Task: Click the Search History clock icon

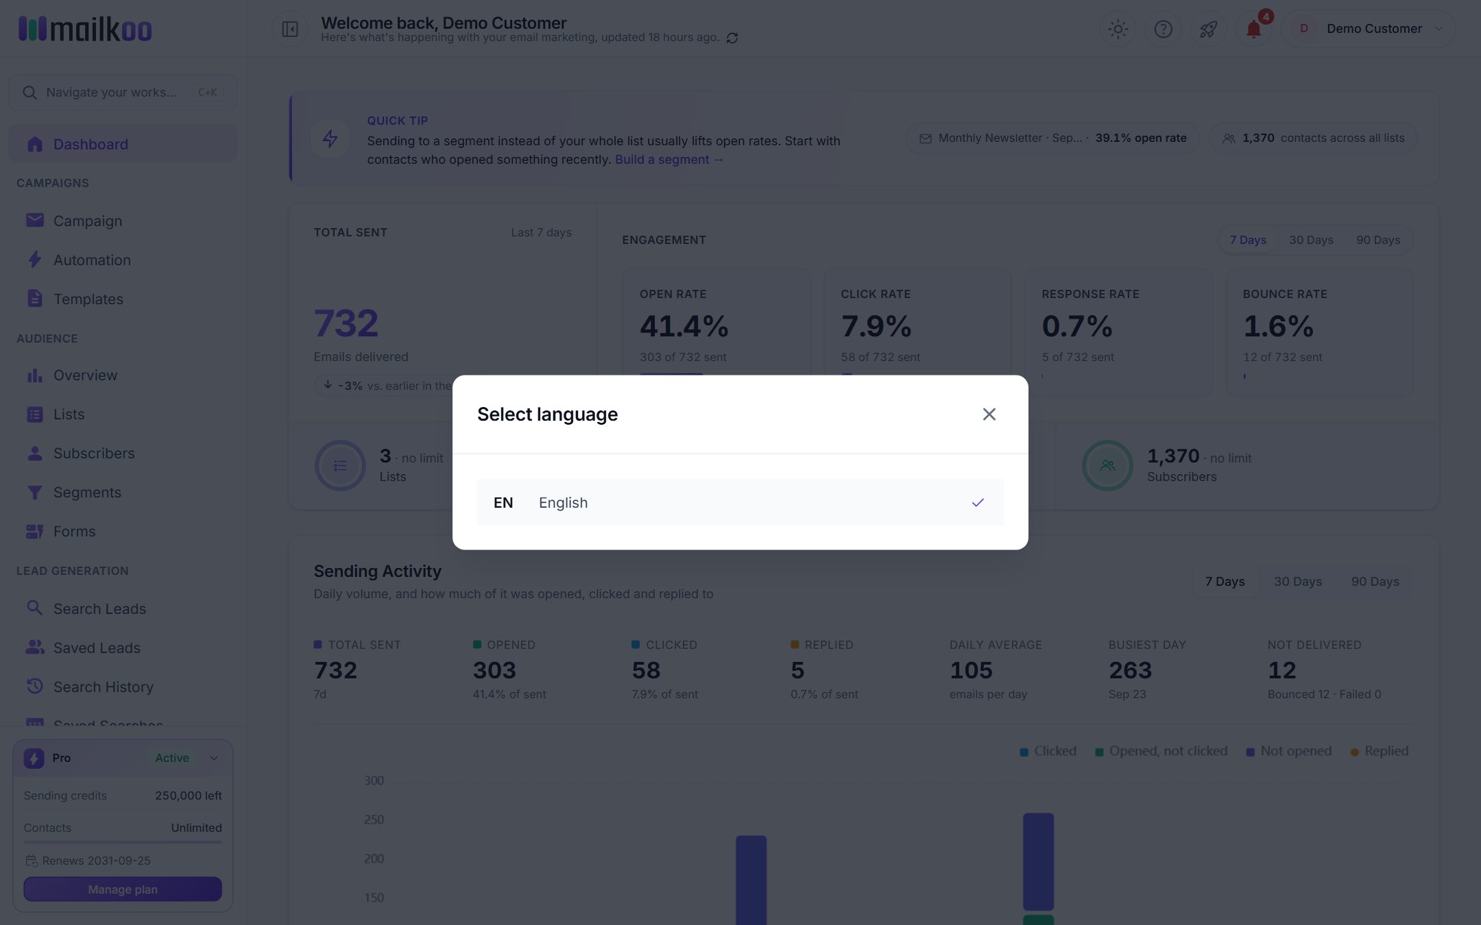Action: click(34, 686)
